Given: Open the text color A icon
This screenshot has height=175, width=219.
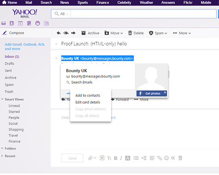Looking at the screenshot, I should pos(128,158).
